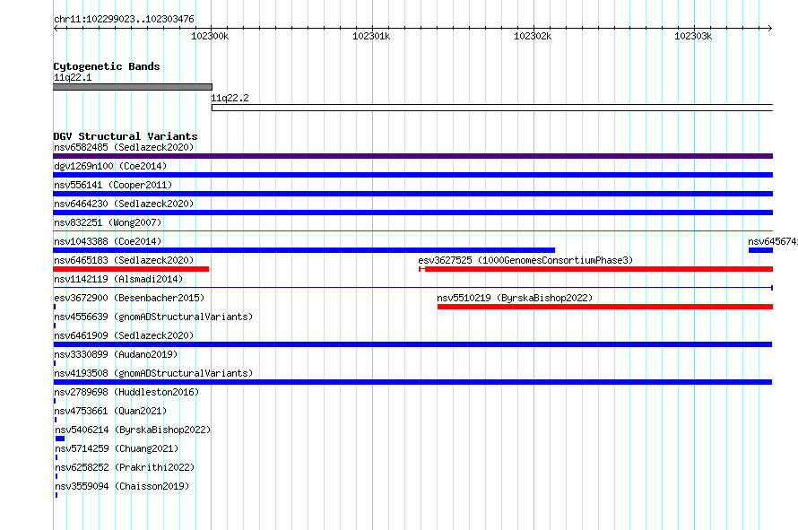
Task: Select the purple nsv6582485 variant bar
Action: tap(412, 156)
